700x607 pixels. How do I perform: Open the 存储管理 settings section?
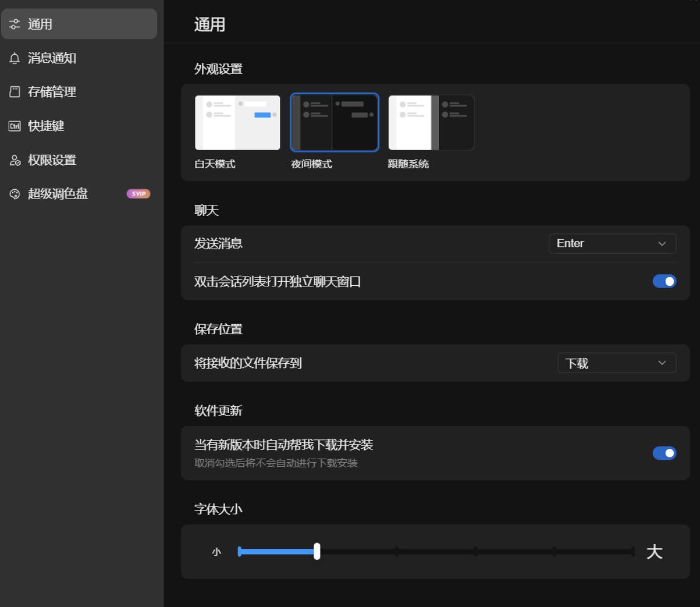[x=51, y=92]
